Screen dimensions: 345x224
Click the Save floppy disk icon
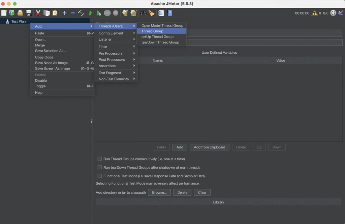[x=29, y=13]
